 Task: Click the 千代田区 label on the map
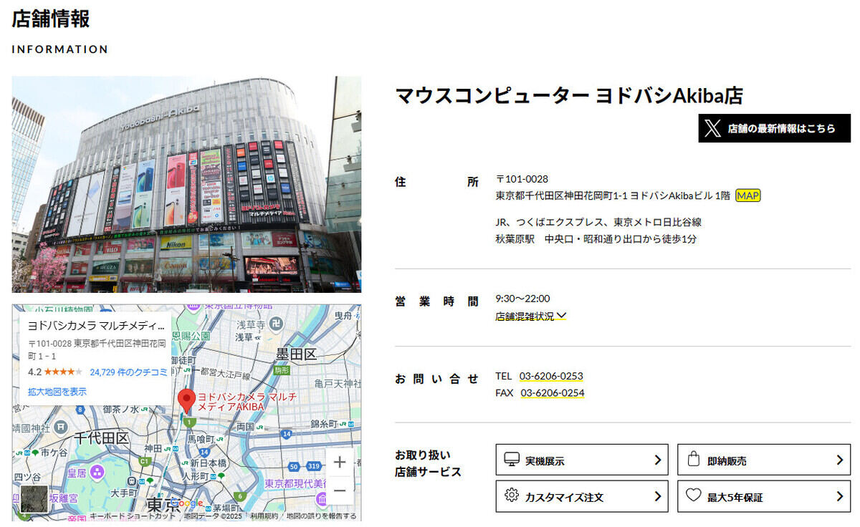coord(101,438)
